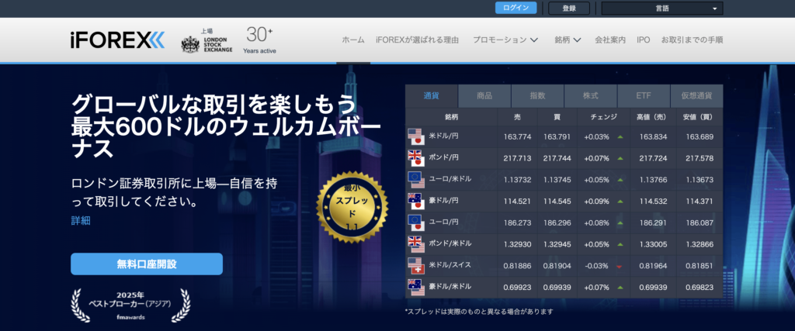Screen dimensions: 795x331
Task: Click the gold 最小スプレッド seal badge
Action: tap(352, 207)
